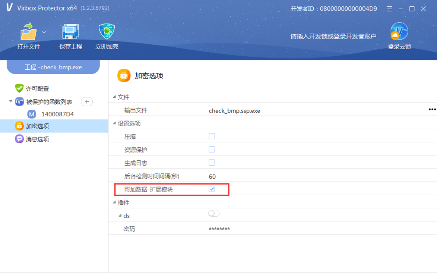437x273 pixels.
Task: Click the 资源保护 label
Action: [x=136, y=150]
